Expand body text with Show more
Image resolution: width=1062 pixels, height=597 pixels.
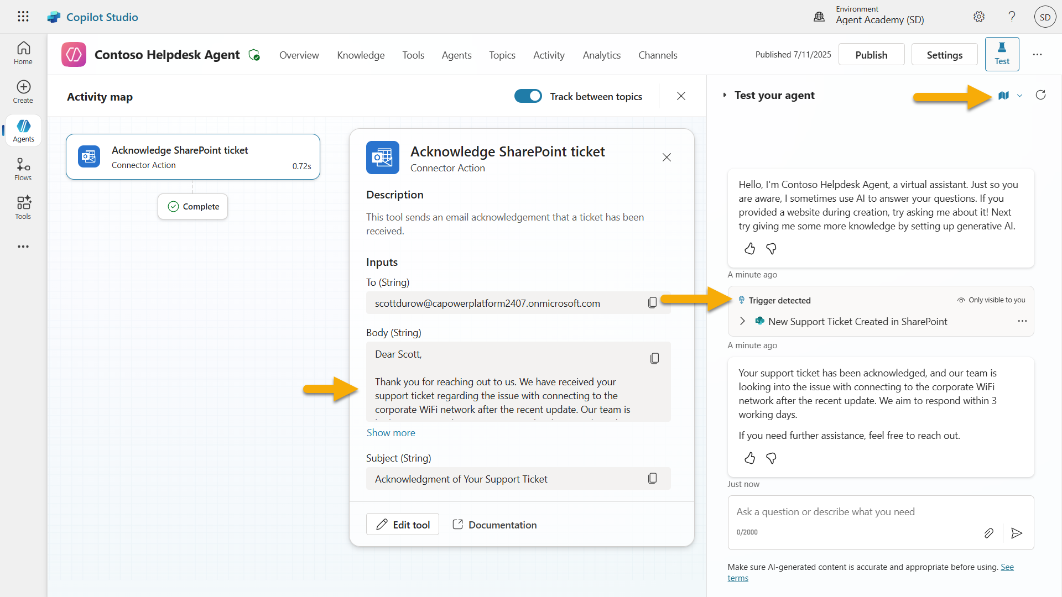click(391, 433)
